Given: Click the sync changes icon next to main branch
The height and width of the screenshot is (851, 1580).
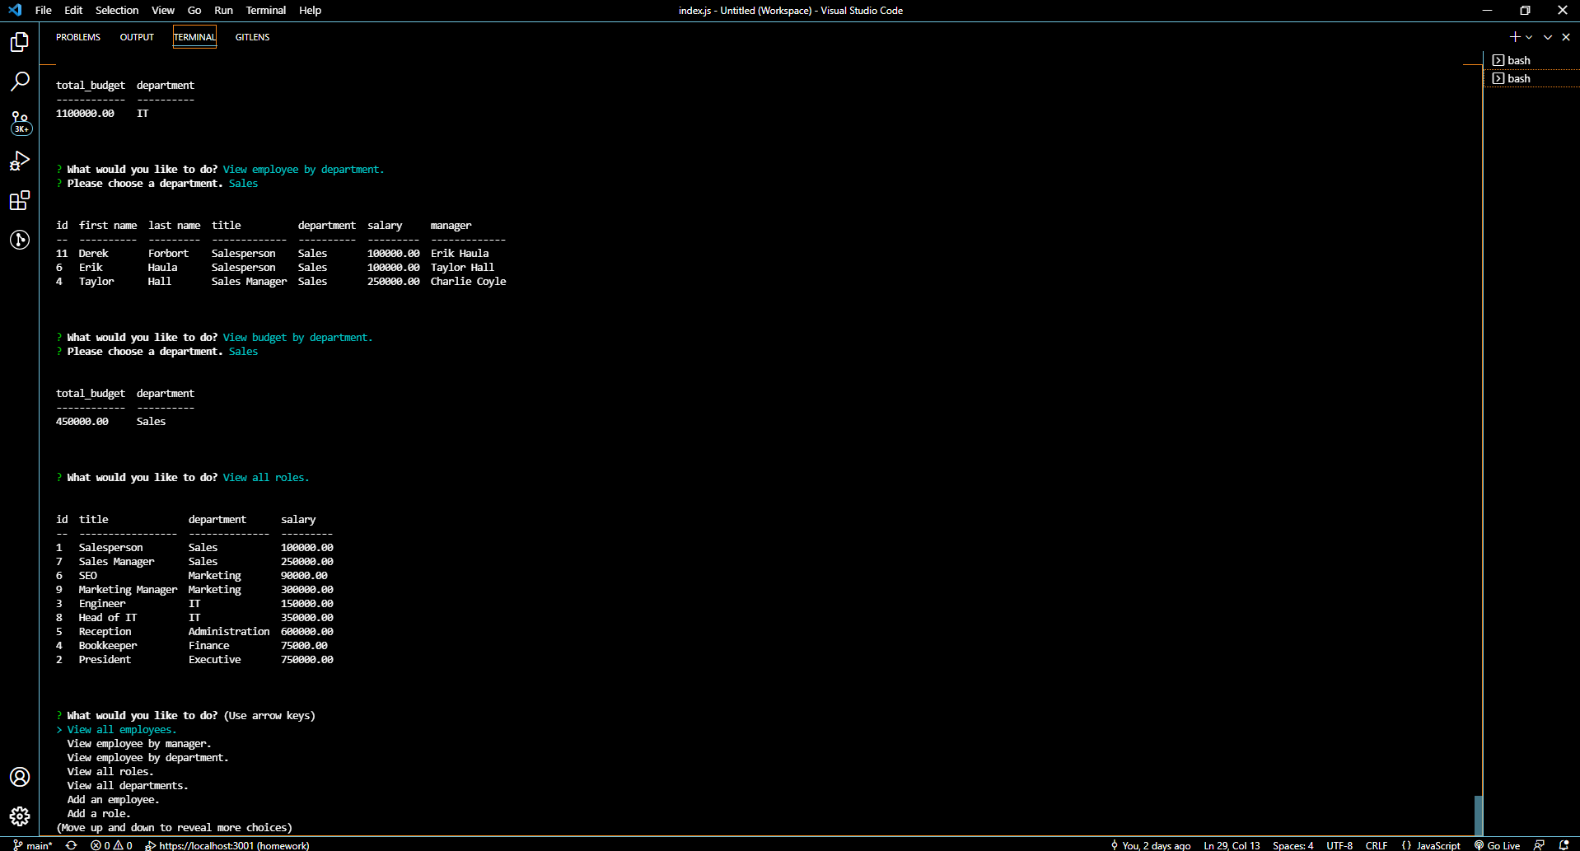Looking at the screenshot, I should pos(70,845).
